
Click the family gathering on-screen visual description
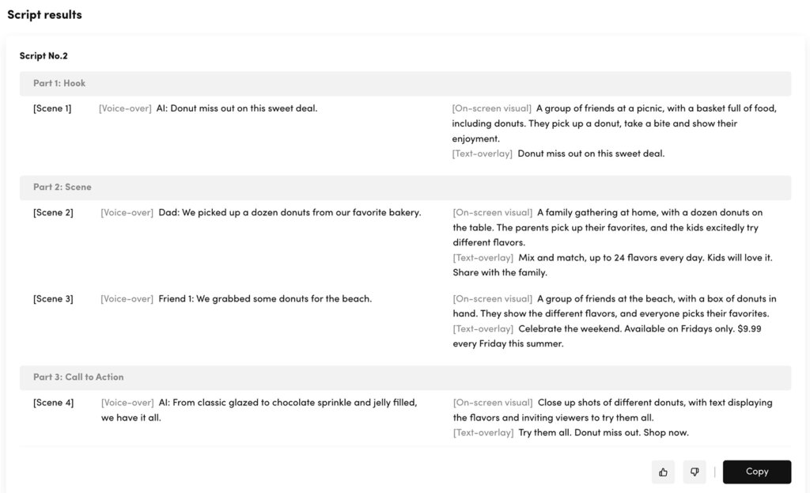tap(607, 227)
